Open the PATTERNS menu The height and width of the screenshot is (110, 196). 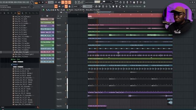pos(11,2)
